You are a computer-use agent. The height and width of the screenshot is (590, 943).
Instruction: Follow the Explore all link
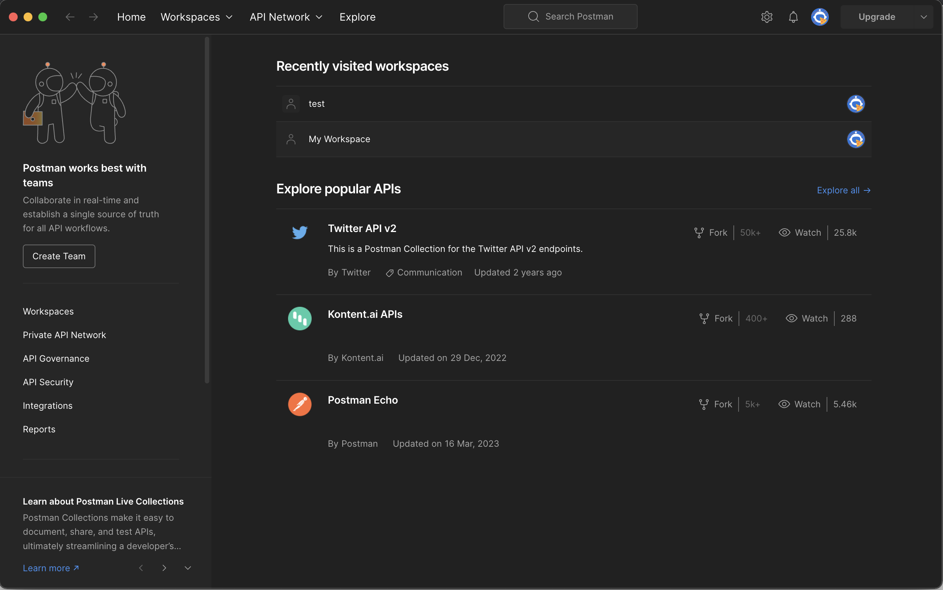click(x=844, y=190)
